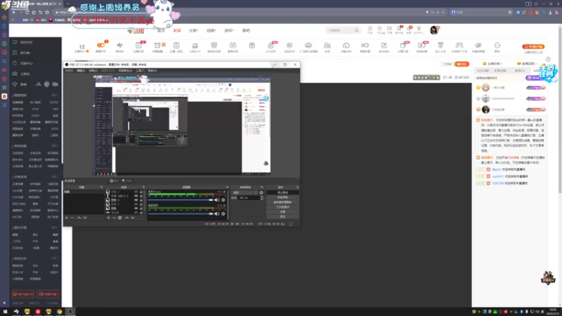Open the More (…) icon in streamer toolbar
Image resolution: width=562 pixels, height=316 pixels.
point(497,46)
